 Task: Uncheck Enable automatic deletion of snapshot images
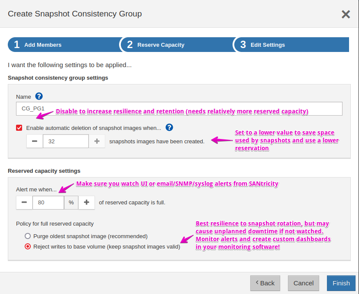click(19, 128)
